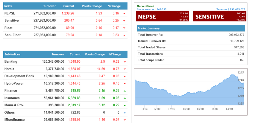Click the Manual Turnover Rs: label
Screen dimensions: 253x123
(x=152, y=41)
